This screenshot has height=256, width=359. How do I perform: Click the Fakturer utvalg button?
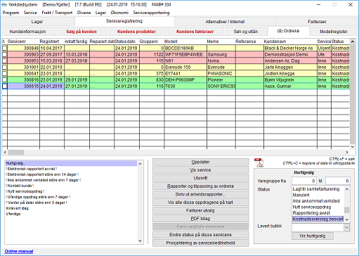200,210
